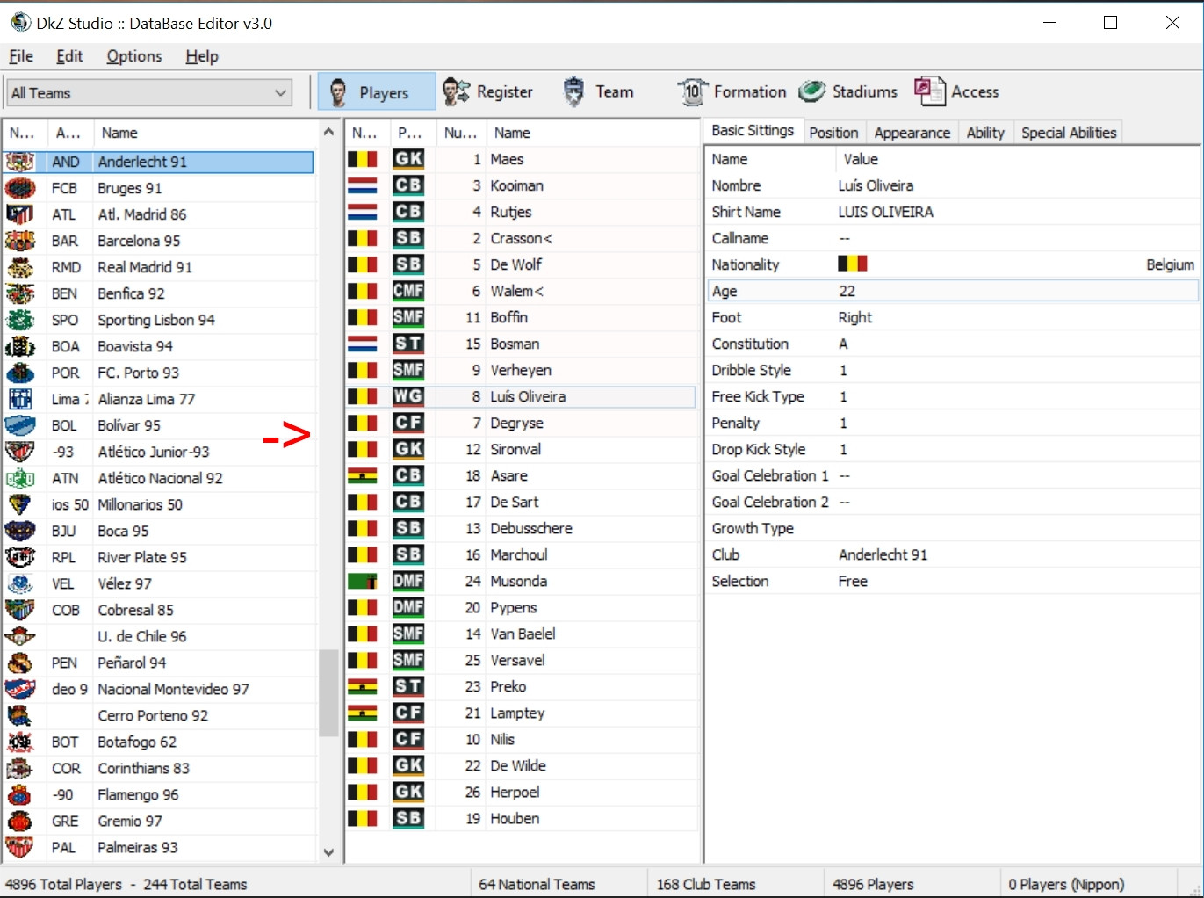The width and height of the screenshot is (1204, 898).
Task: Click team list scrollbar up arrow
Action: (x=328, y=132)
